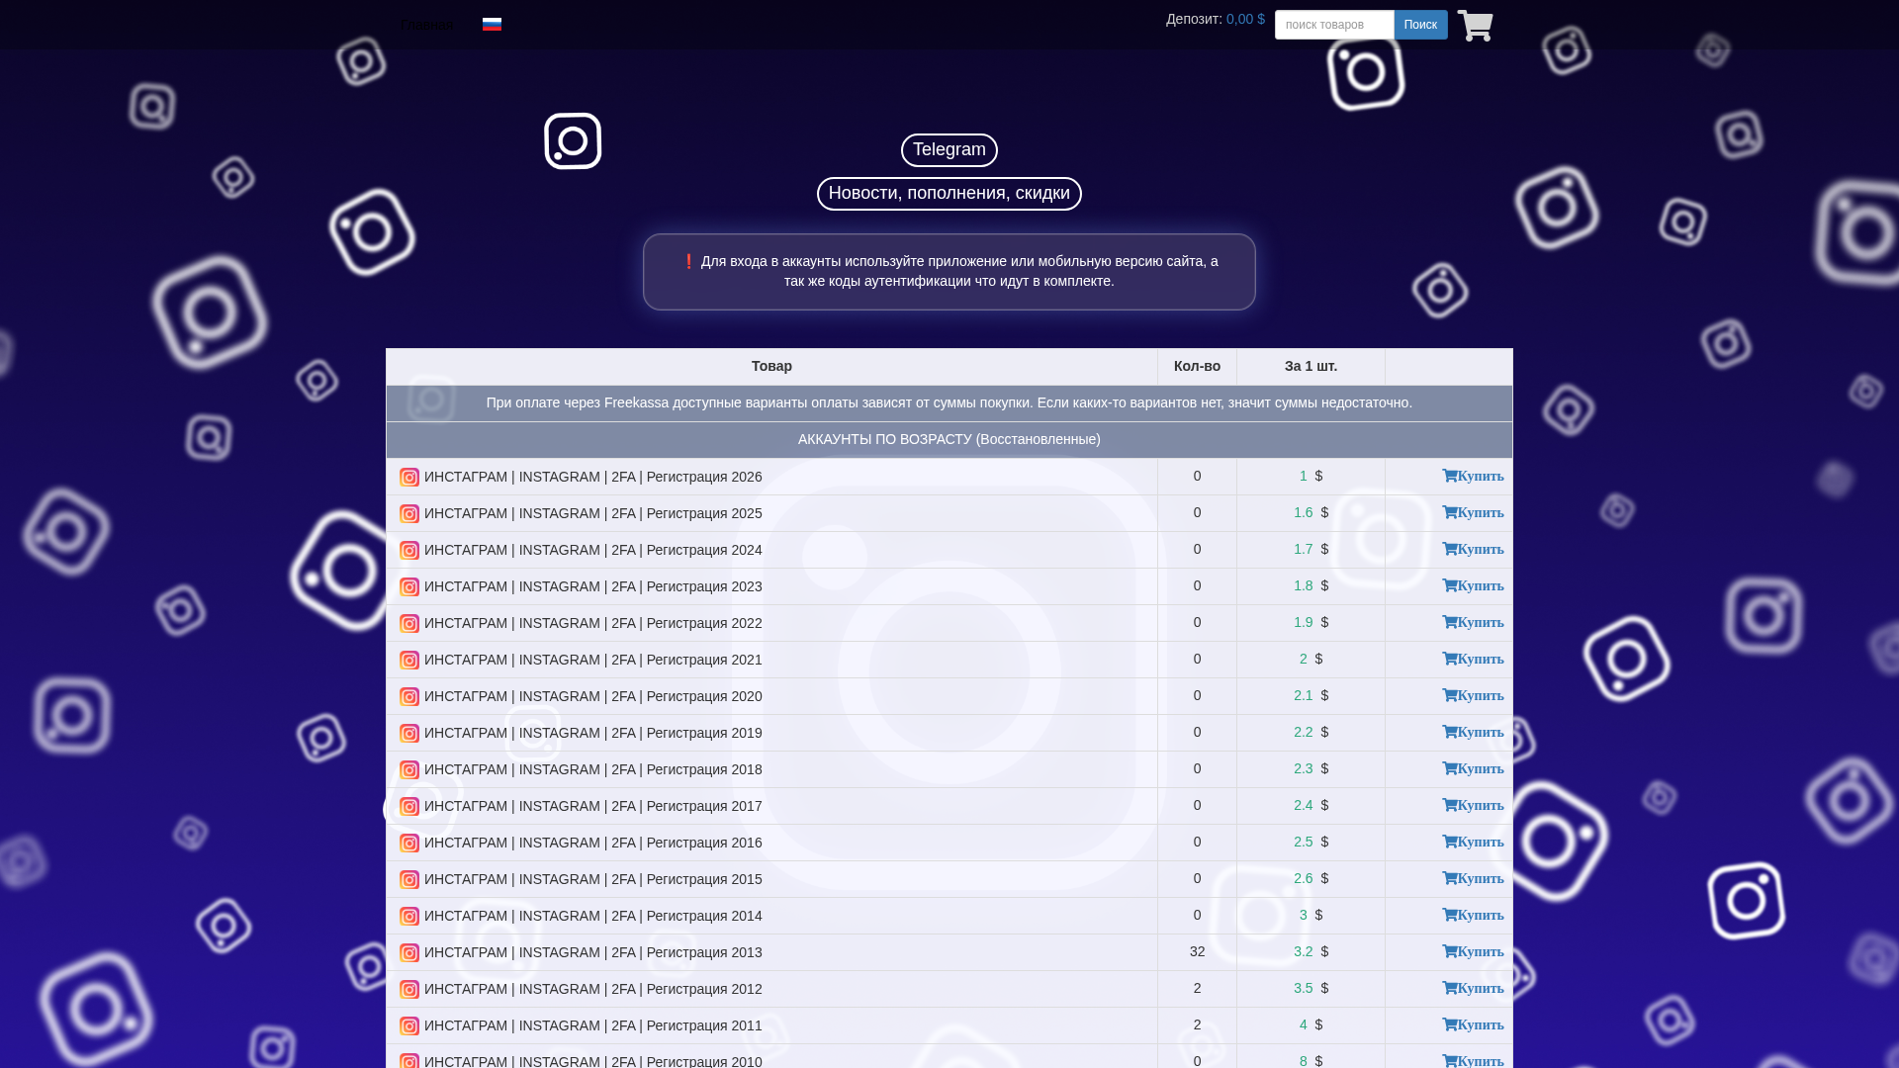This screenshot has width=1899, height=1068.
Task: Buy the Регистрация 2018 account
Action: point(1473,769)
